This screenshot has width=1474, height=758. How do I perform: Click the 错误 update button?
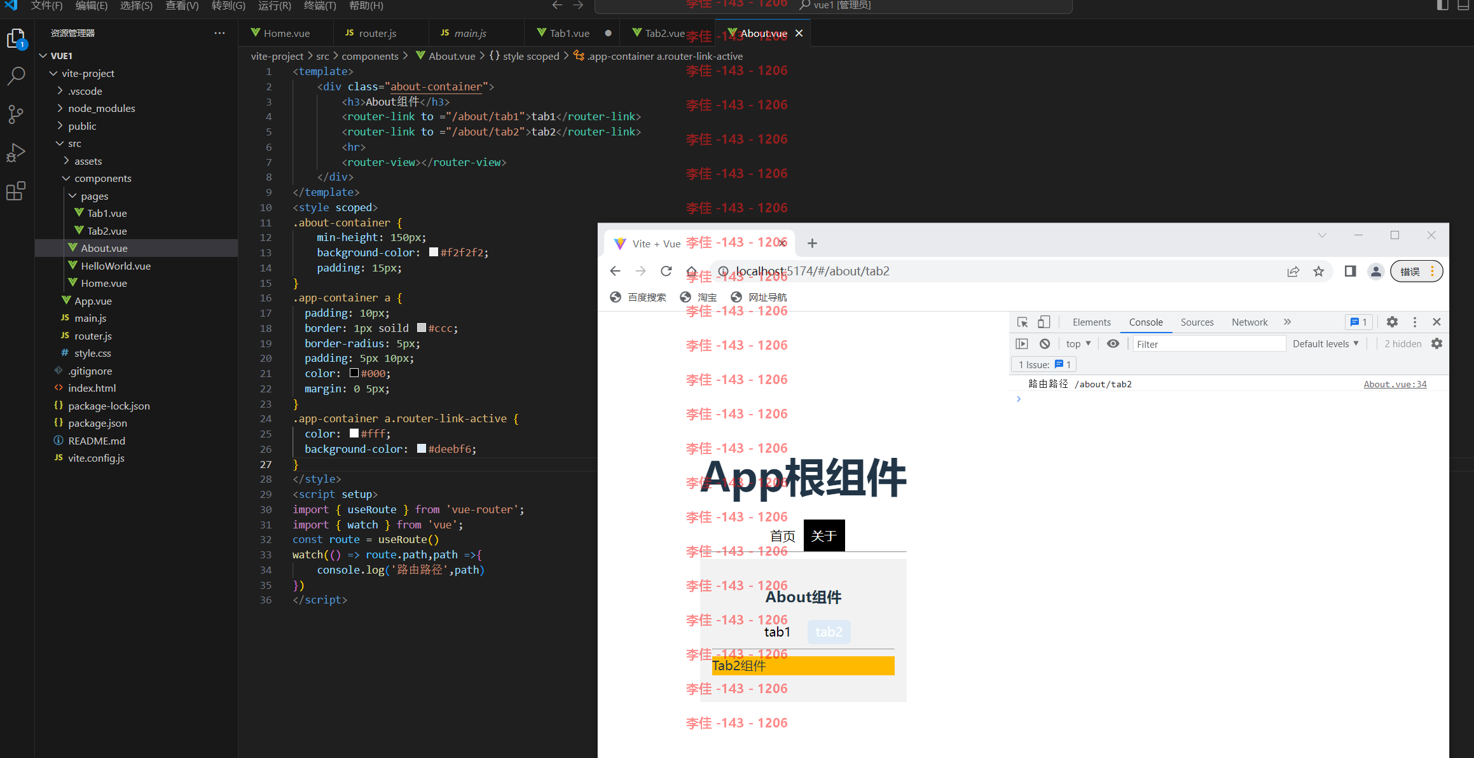coord(1416,272)
